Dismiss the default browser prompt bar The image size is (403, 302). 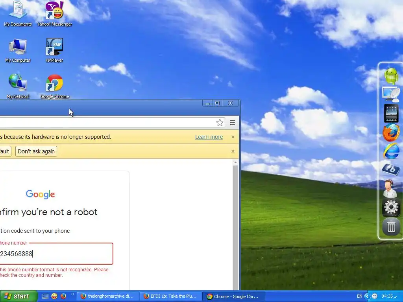(233, 151)
